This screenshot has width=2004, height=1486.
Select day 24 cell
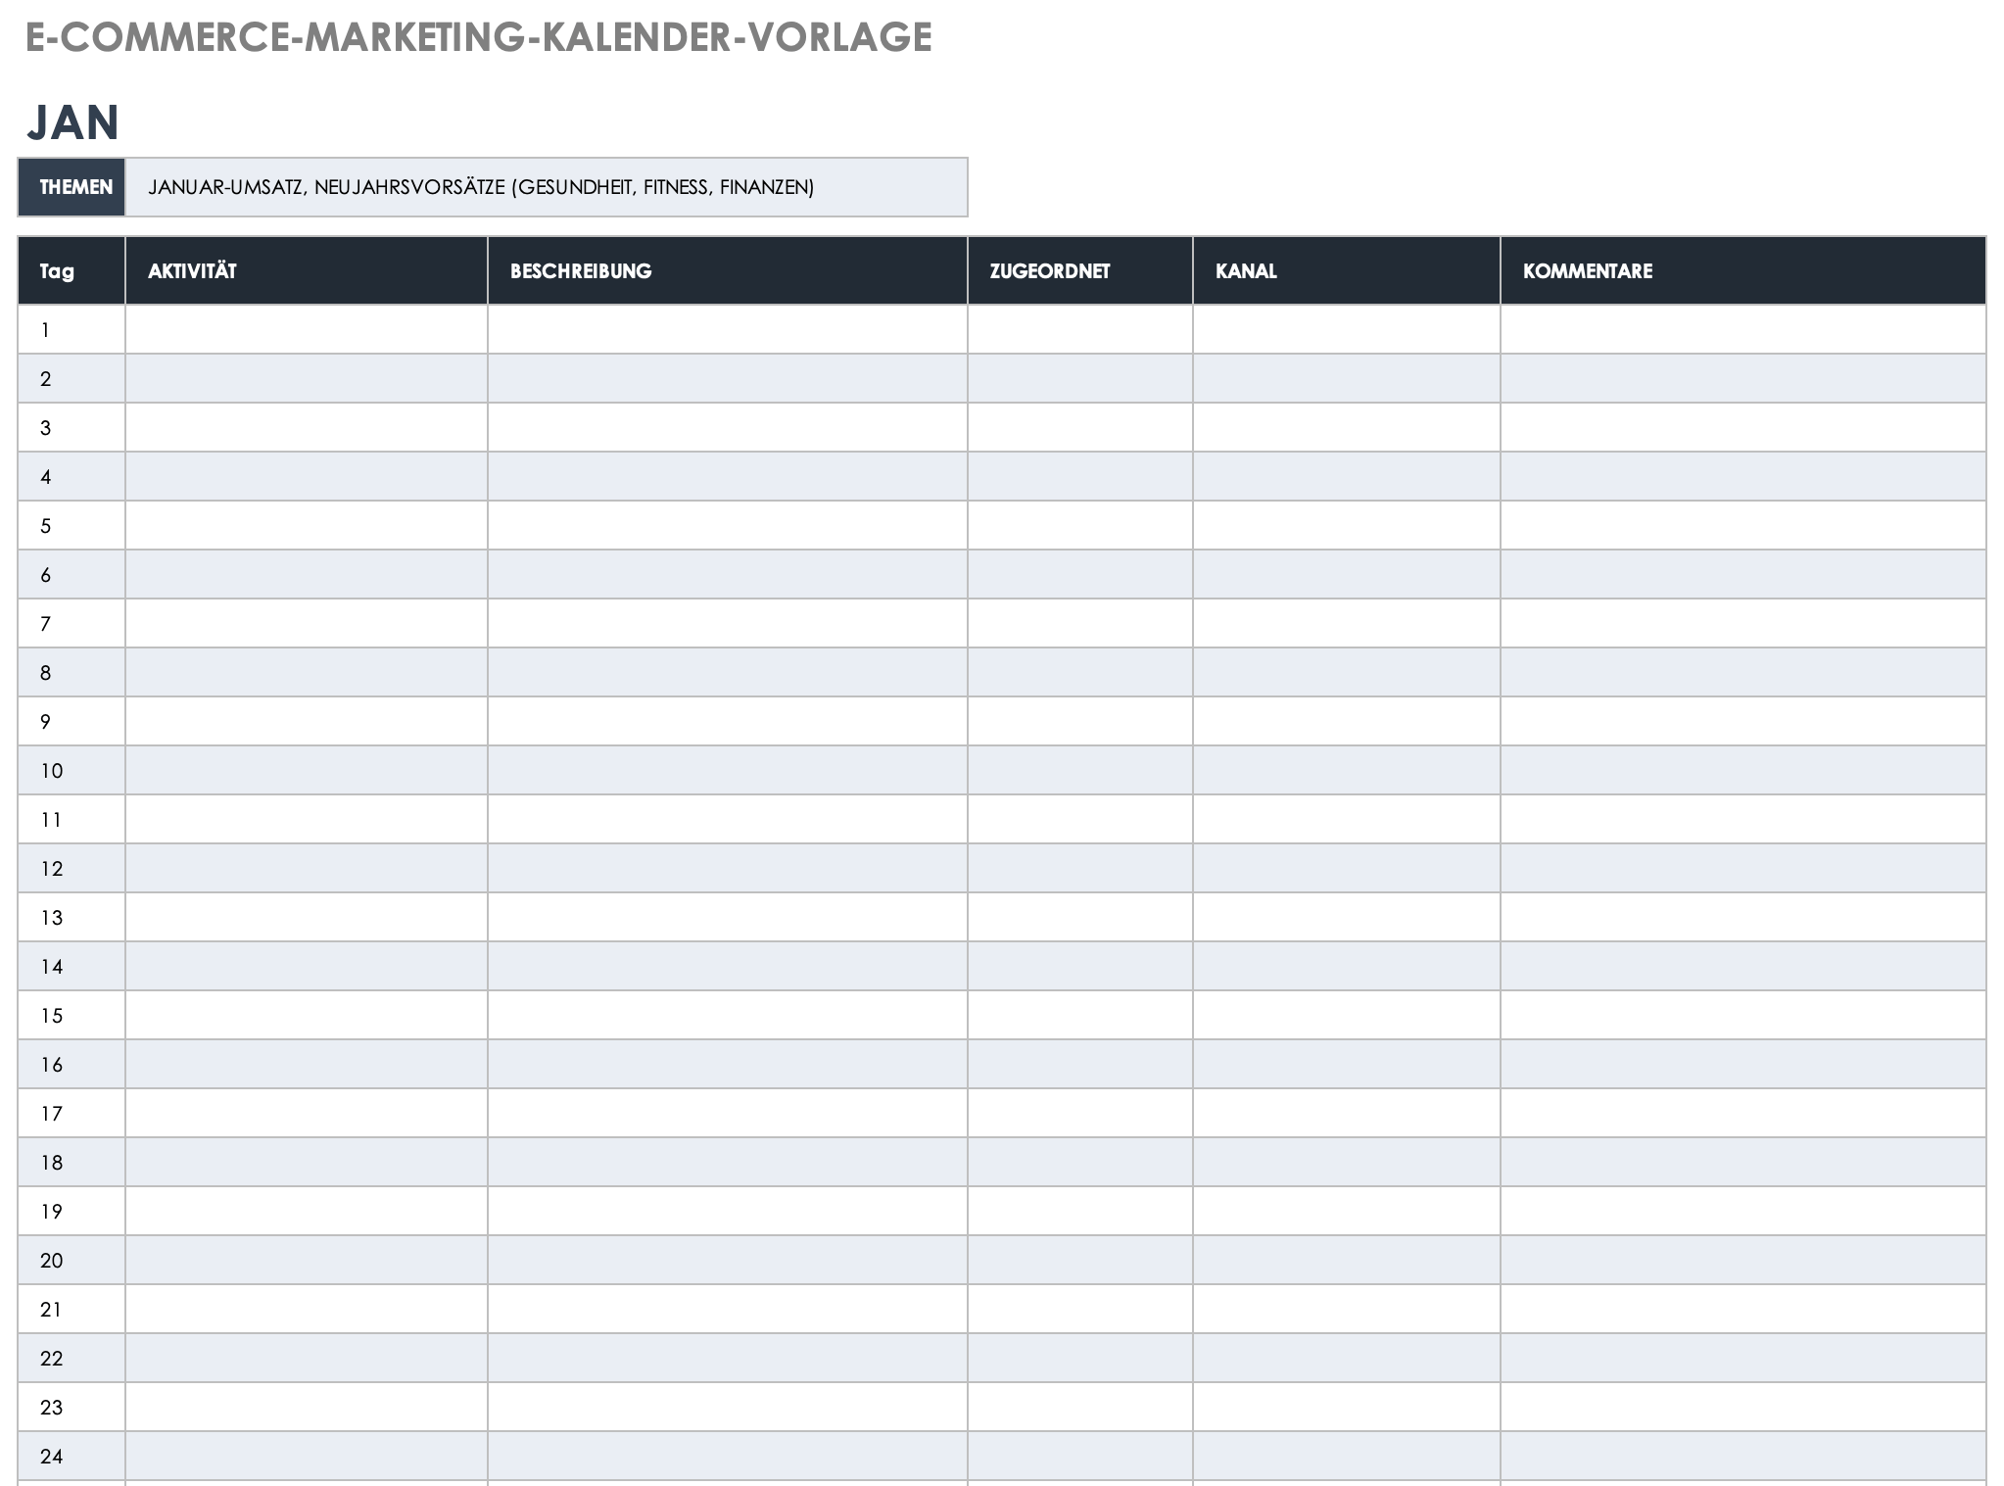click(x=72, y=1457)
